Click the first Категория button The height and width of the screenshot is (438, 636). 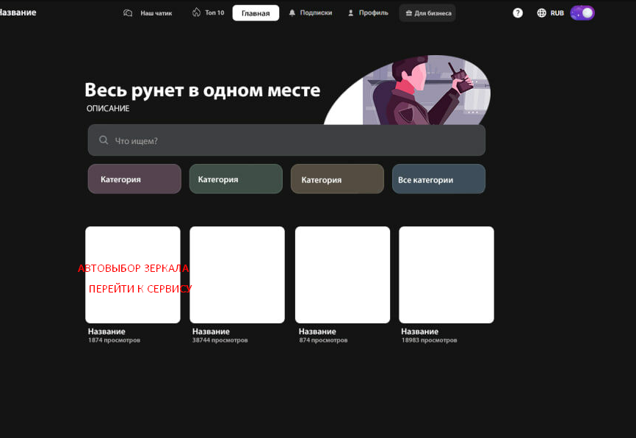click(134, 179)
